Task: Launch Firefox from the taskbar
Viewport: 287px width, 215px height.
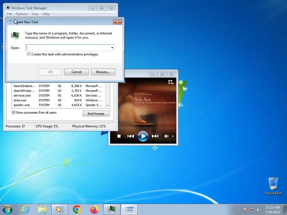Action: pyautogui.click(x=94, y=209)
